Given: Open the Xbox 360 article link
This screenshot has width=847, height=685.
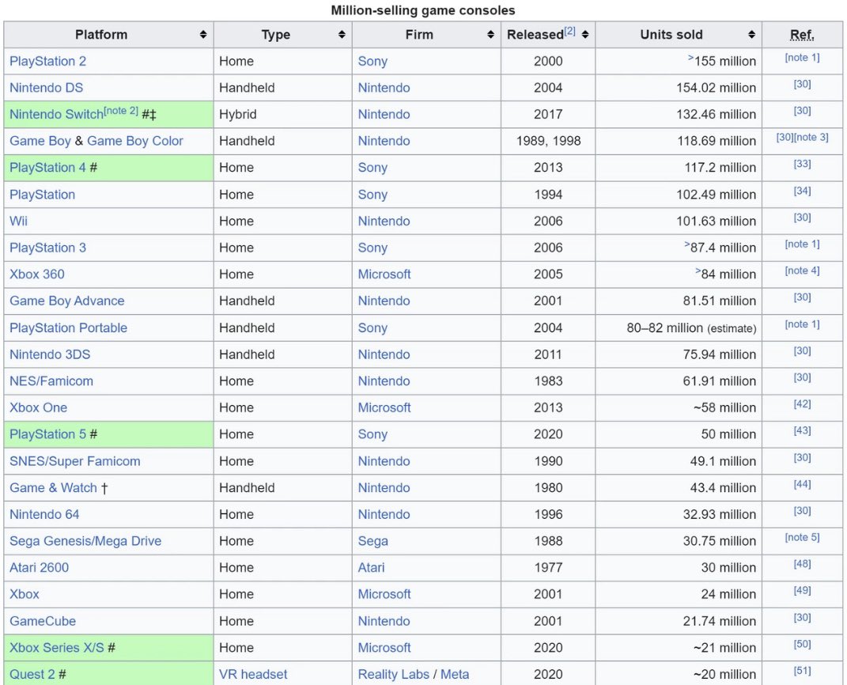Looking at the screenshot, I should [36, 274].
